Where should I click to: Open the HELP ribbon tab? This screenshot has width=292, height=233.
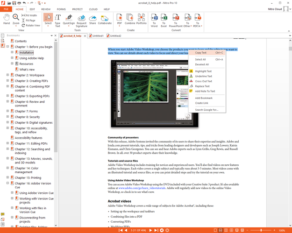tap(107, 9)
